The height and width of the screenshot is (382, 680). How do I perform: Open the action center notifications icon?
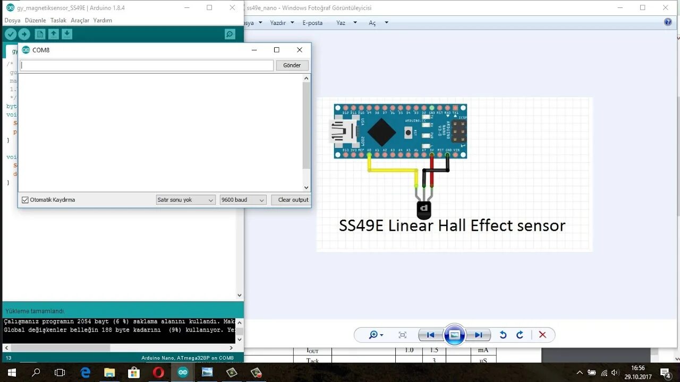665,372
